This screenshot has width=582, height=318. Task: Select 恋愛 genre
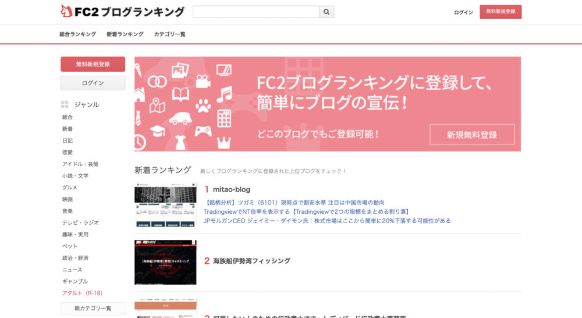coord(68,153)
